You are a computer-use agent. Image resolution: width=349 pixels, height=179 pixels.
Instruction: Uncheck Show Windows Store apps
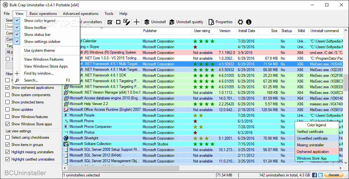[x=8, y=124]
